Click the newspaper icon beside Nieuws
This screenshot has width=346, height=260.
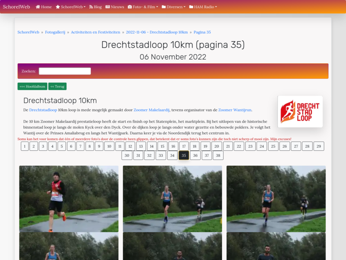coord(107,7)
